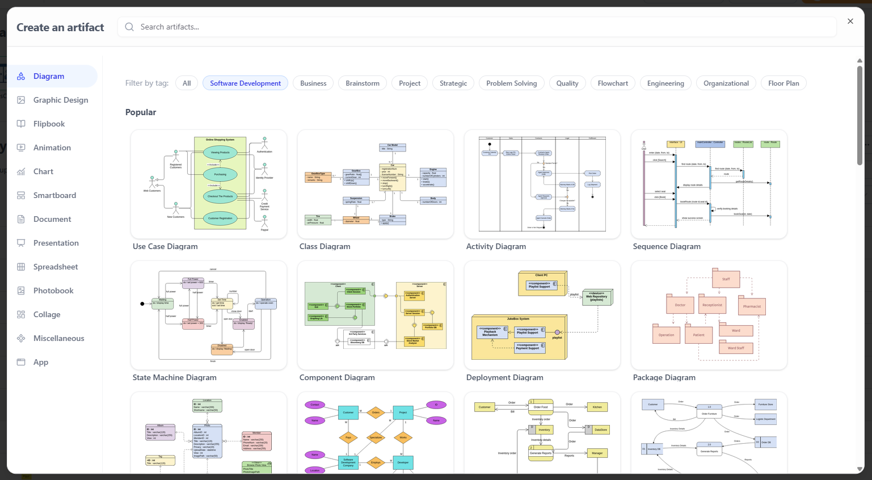This screenshot has width=872, height=480.
Task: Choose the Deployment Diagram thumbnail
Action: pos(542,315)
